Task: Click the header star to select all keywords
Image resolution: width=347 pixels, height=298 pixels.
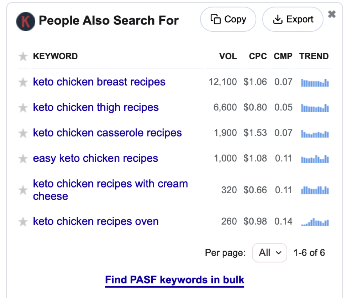Action: [x=23, y=56]
